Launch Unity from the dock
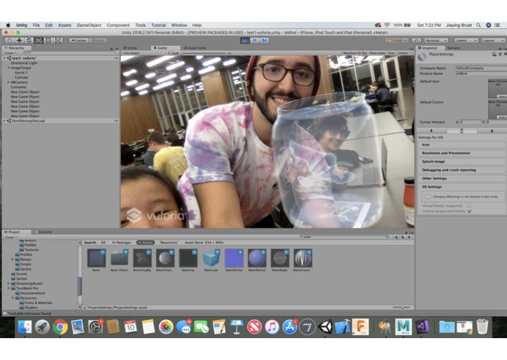The width and height of the screenshot is (507, 360). tap(325, 326)
